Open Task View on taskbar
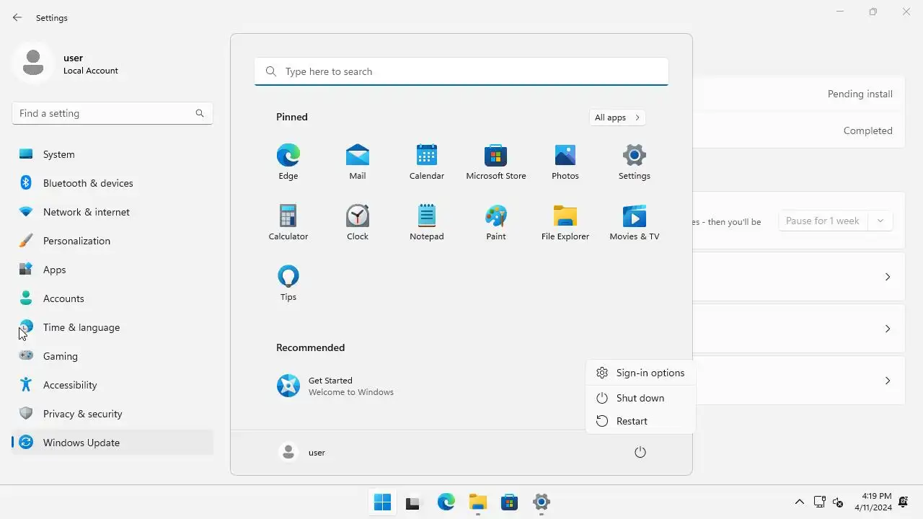This screenshot has width=923, height=519. click(x=412, y=502)
